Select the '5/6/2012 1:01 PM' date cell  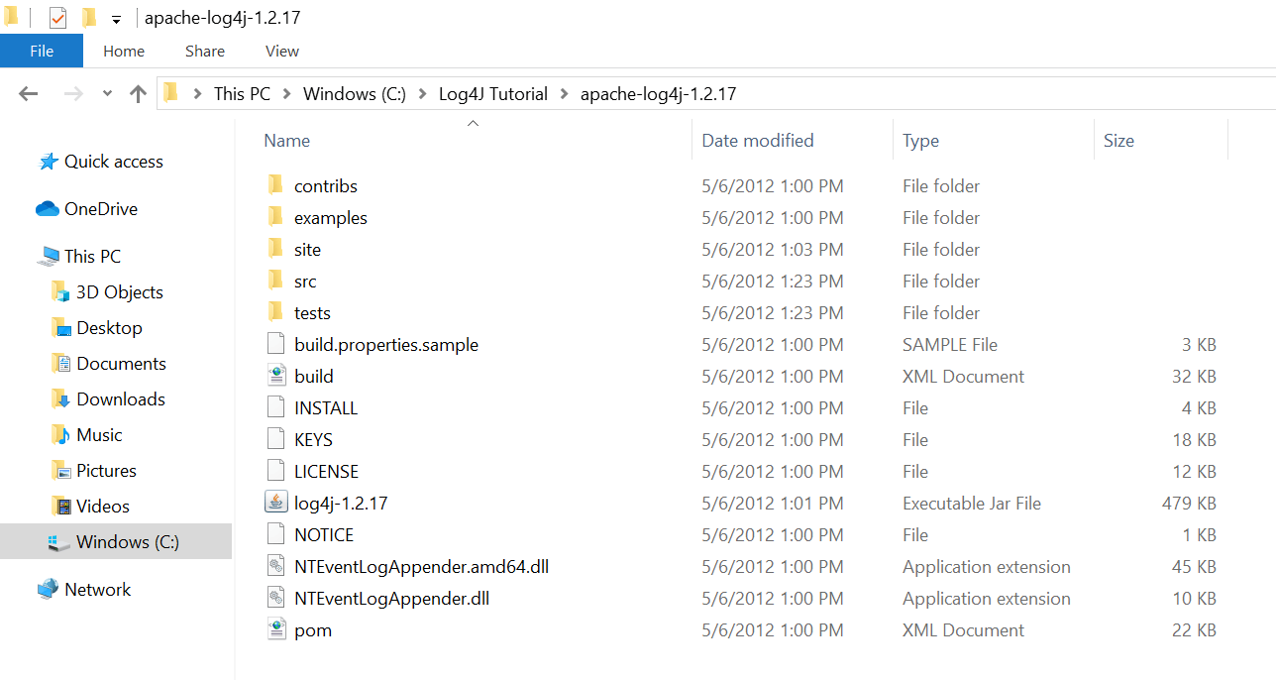773,504
